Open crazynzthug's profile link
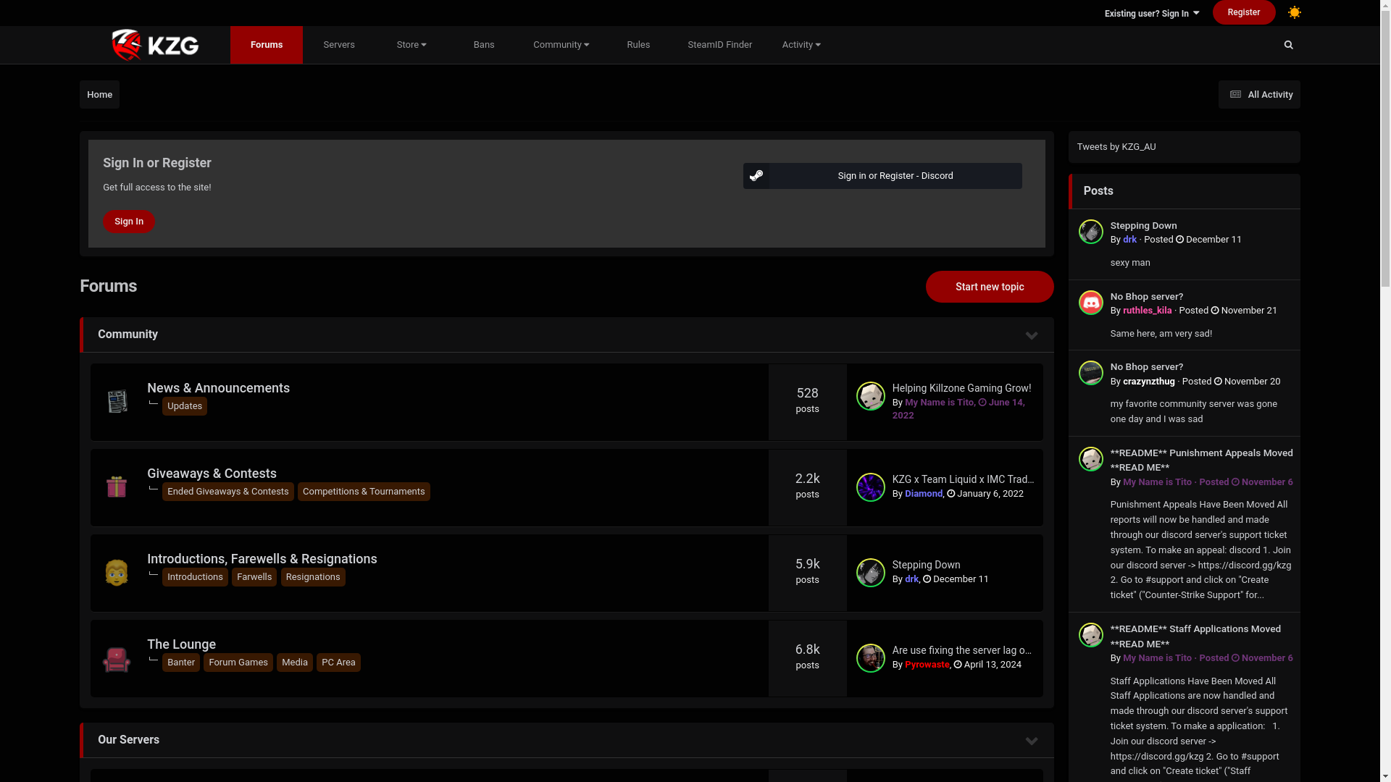Viewport: 1391px width, 782px height. pos(1148,382)
